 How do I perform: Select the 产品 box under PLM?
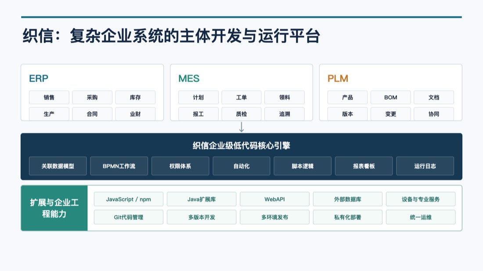pyautogui.click(x=347, y=97)
